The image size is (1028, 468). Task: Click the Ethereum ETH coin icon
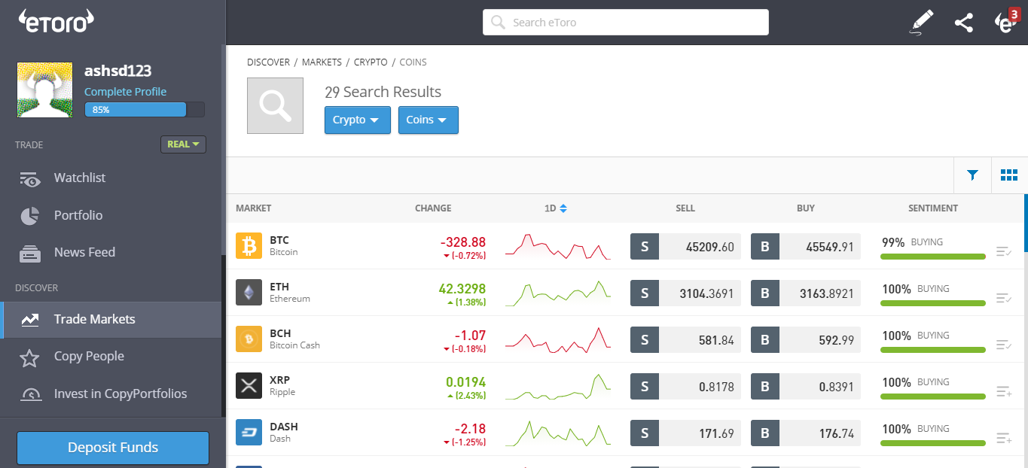click(x=249, y=292)
